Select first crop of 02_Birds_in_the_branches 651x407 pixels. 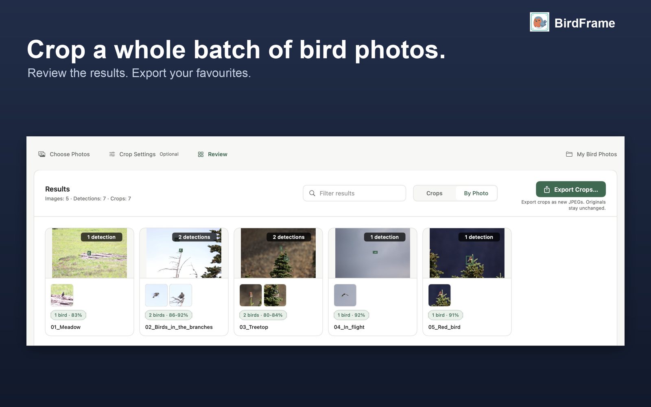156,295
